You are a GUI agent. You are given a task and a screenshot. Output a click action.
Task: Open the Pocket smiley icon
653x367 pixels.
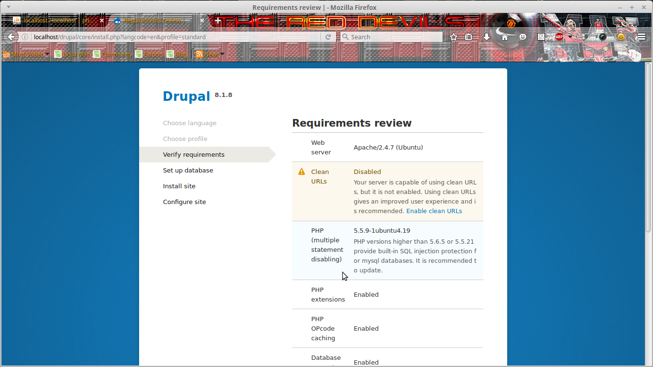[522, 36]
